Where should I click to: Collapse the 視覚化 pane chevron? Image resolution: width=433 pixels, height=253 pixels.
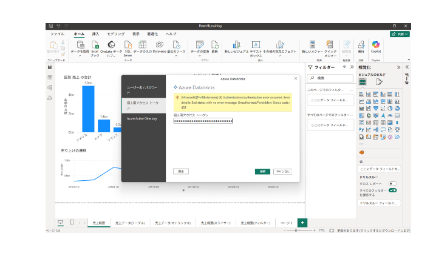click(x=398, y=67)
